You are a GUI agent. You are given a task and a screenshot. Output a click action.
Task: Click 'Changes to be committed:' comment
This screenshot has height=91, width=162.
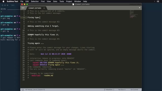[41, 73]
